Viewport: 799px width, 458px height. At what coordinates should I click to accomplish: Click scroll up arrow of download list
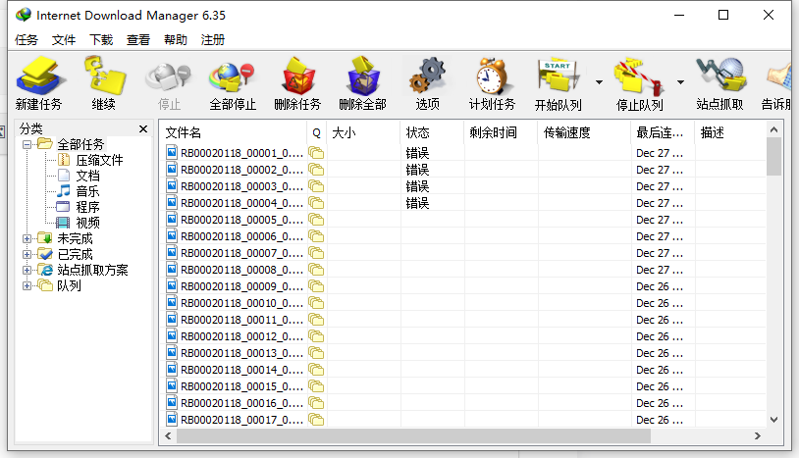coord(773,129)
